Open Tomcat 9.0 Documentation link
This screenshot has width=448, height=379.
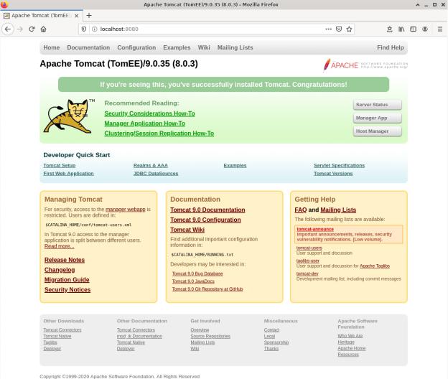(x=207, y=210)
